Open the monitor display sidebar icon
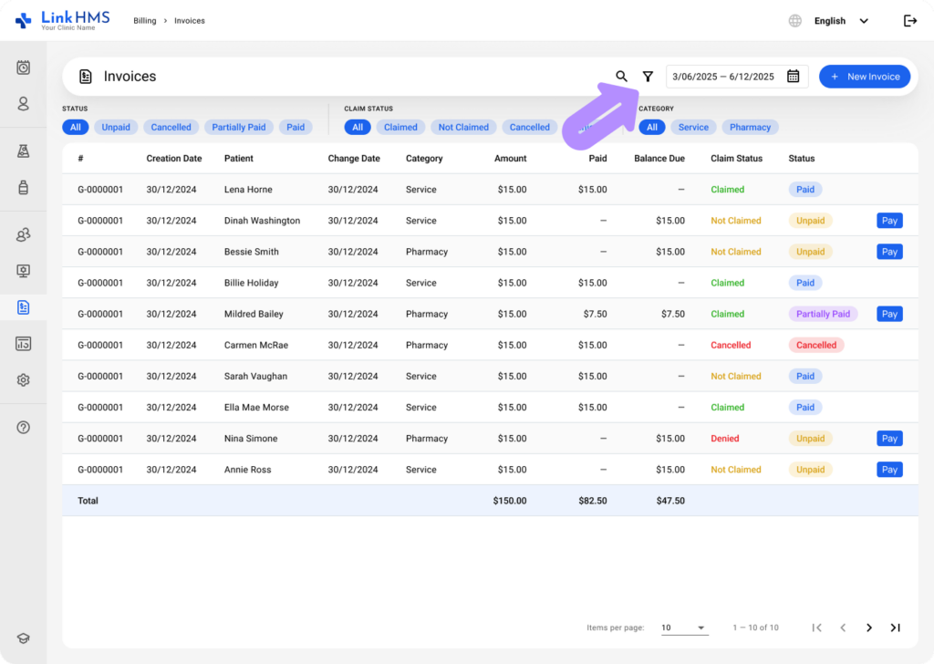This screenshot has height=664, width=934. (23, 271)
